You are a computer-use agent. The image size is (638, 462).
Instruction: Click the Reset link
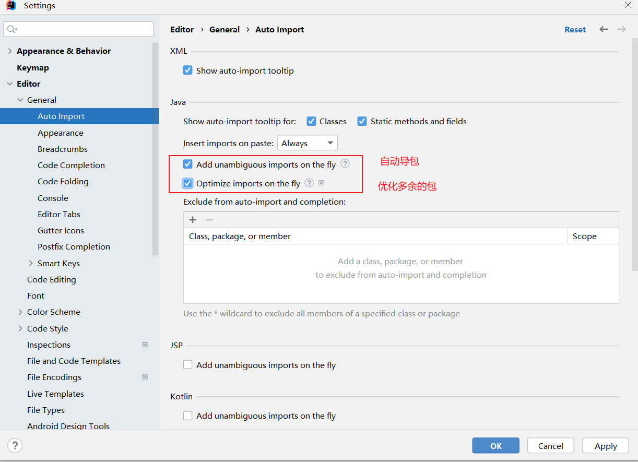coord(575,30)
